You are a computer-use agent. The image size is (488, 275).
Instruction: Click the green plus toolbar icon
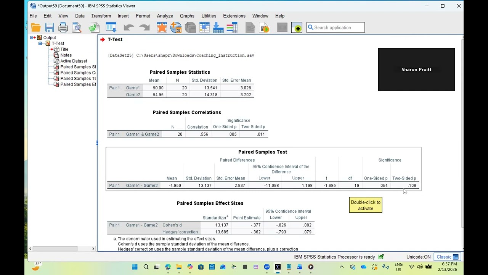coord(297,27)
